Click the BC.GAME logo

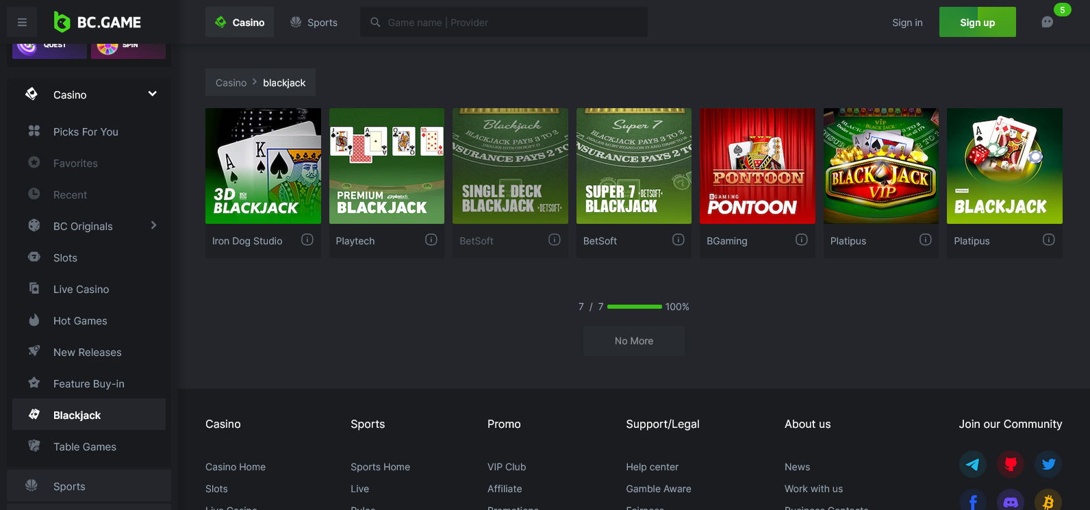click(x=97, y=23)
